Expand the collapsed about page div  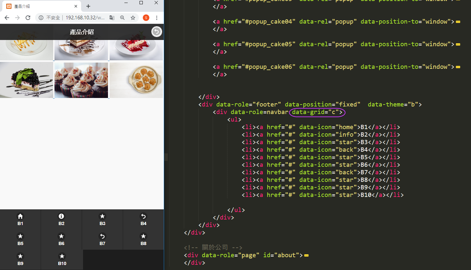click(x=306, y=255)
